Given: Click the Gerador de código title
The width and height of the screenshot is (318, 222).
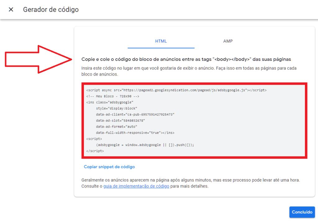Looking at the screenshot, I should 51,10.
